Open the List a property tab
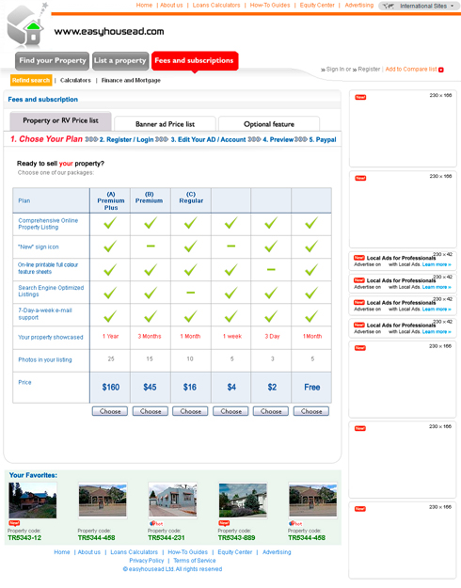 tap(120, 61)
